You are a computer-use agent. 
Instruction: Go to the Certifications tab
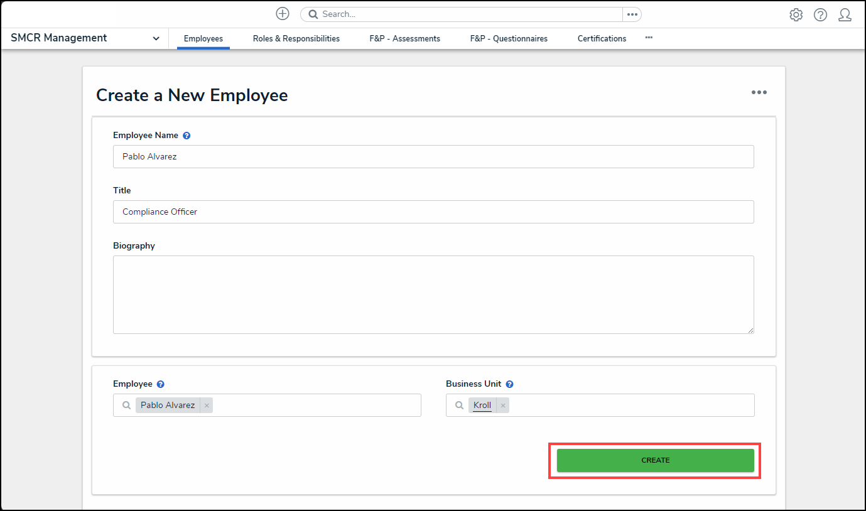[602, 38]
